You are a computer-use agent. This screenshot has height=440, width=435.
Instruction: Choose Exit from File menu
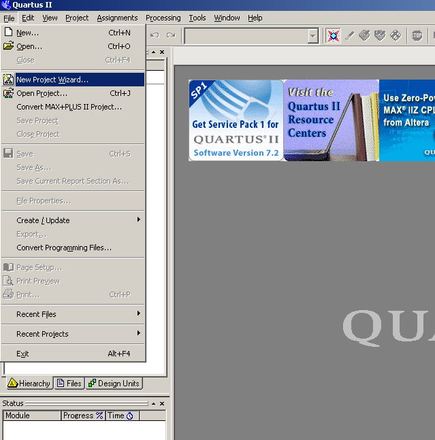pos(73,354)
